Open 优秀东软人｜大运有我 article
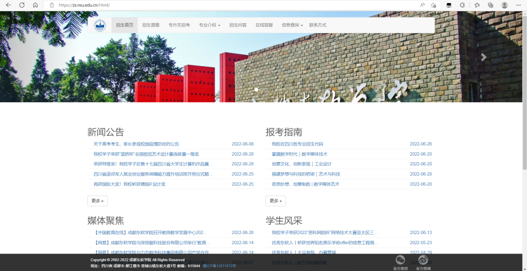This screenshot has height=271, width=527. coord(304,252)
